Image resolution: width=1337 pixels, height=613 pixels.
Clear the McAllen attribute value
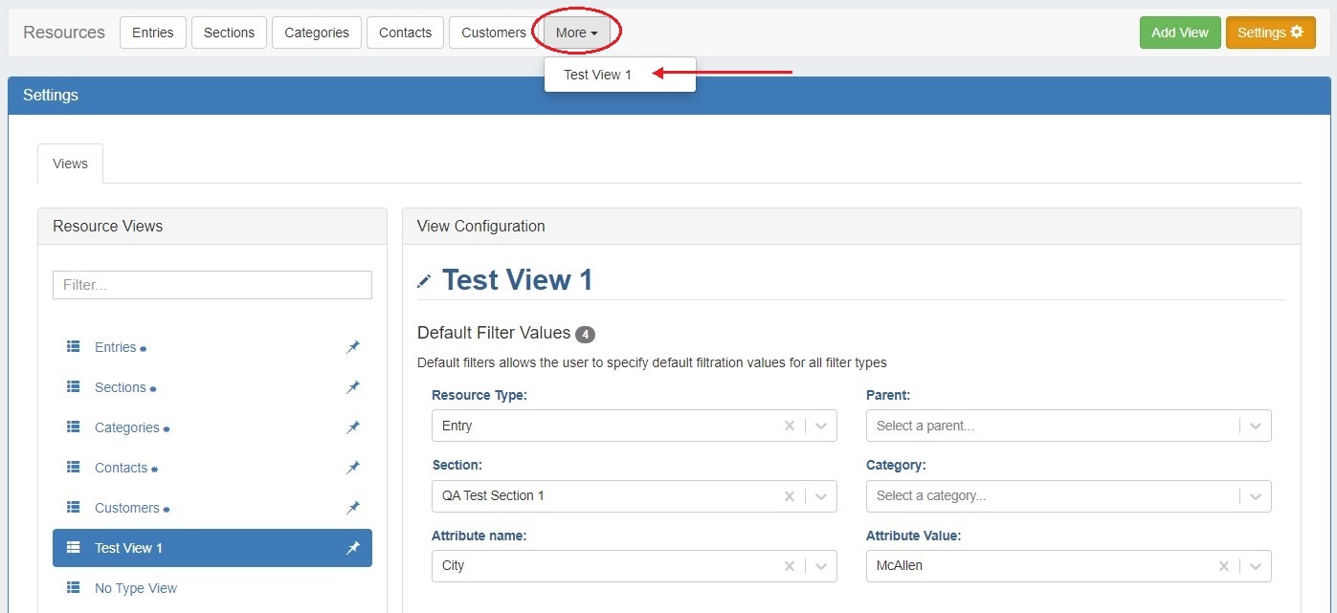click(x=1224, y=565)
